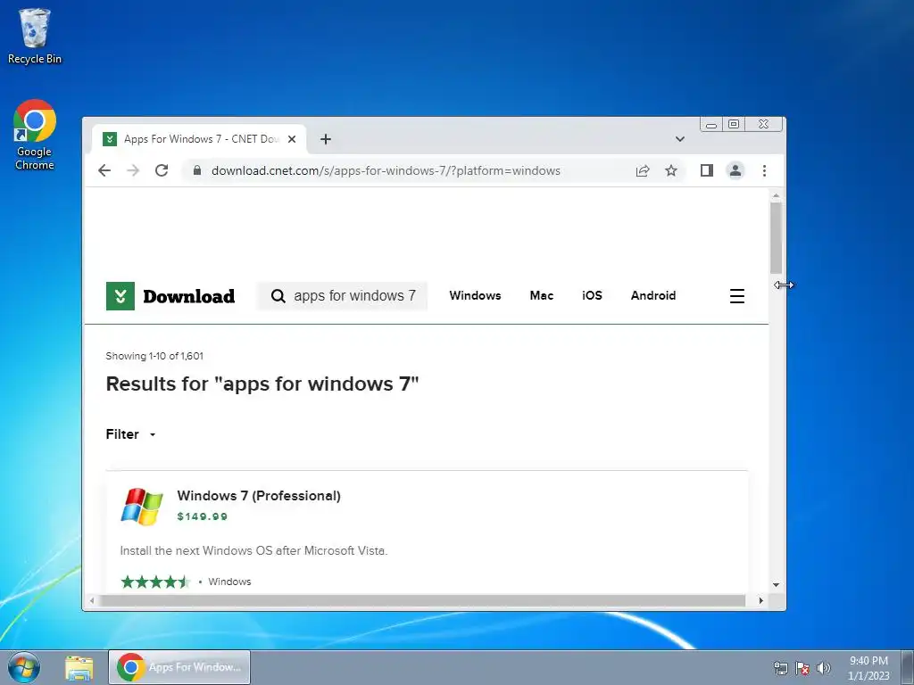This screenshot has height=685, width=914.
Task: Click the horizontal scrollbar left arrow
Action: 92,600
